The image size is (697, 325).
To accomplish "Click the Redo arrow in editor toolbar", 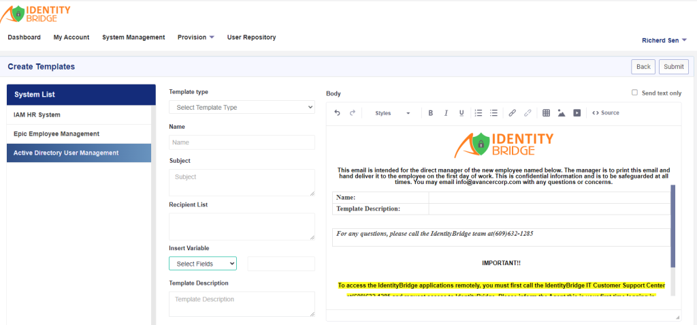I will (353, 113).
